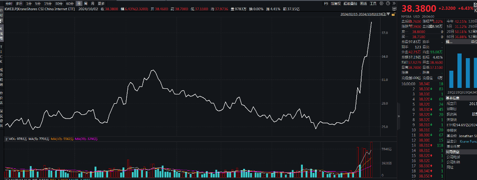The width and height of the screenshot is (477, 180).
Task: Click the 今年 42.15% return value
Action: tap(461, 21)
